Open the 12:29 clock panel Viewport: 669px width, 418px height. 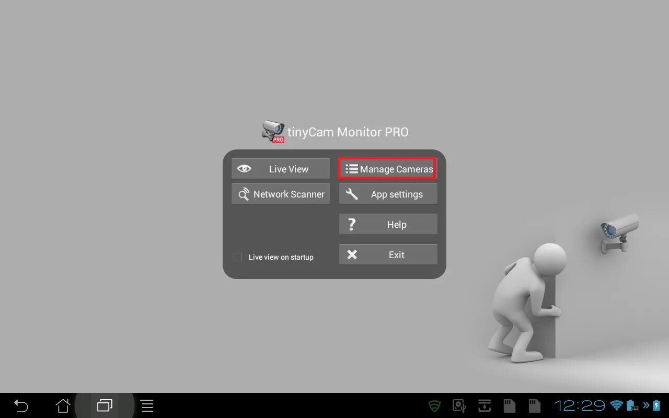click(x=579, y=405)
